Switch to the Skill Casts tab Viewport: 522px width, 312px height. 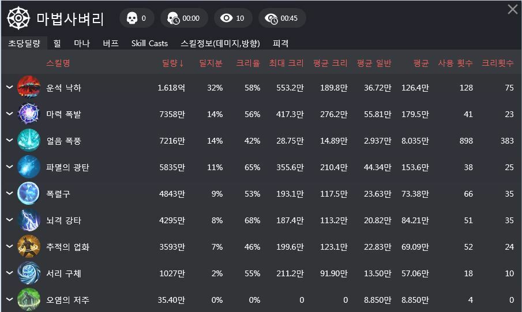(x=149, y=43)
